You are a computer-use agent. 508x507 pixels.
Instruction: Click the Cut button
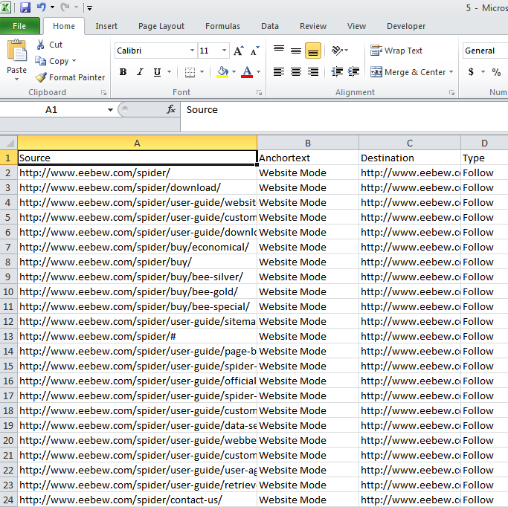49,45
